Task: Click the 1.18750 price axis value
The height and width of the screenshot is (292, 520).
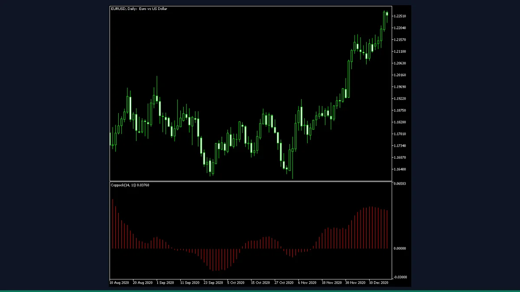Action: coord(400,110)
